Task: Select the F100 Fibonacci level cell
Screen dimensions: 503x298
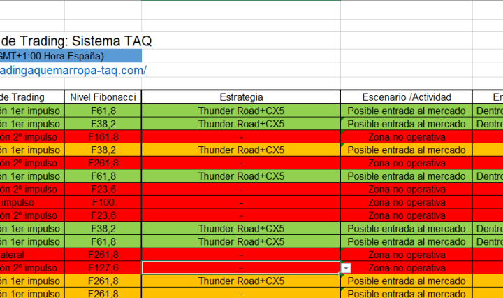Action: [x=103, y=202]
